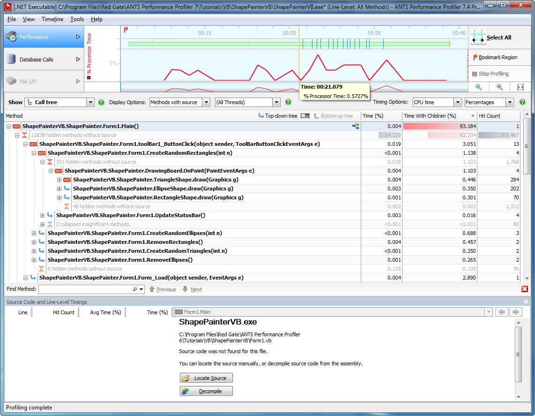Open the call graph for Form1.Main()

click(x=356, y=127)
